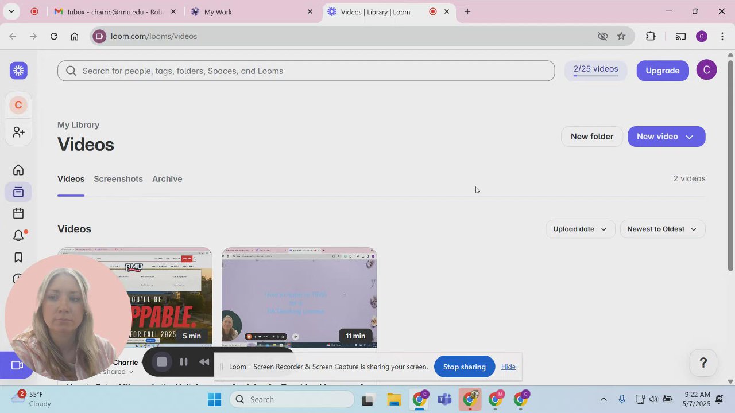Click the Stop sharing button
The image size is (735, 413).
pos(464,367)
